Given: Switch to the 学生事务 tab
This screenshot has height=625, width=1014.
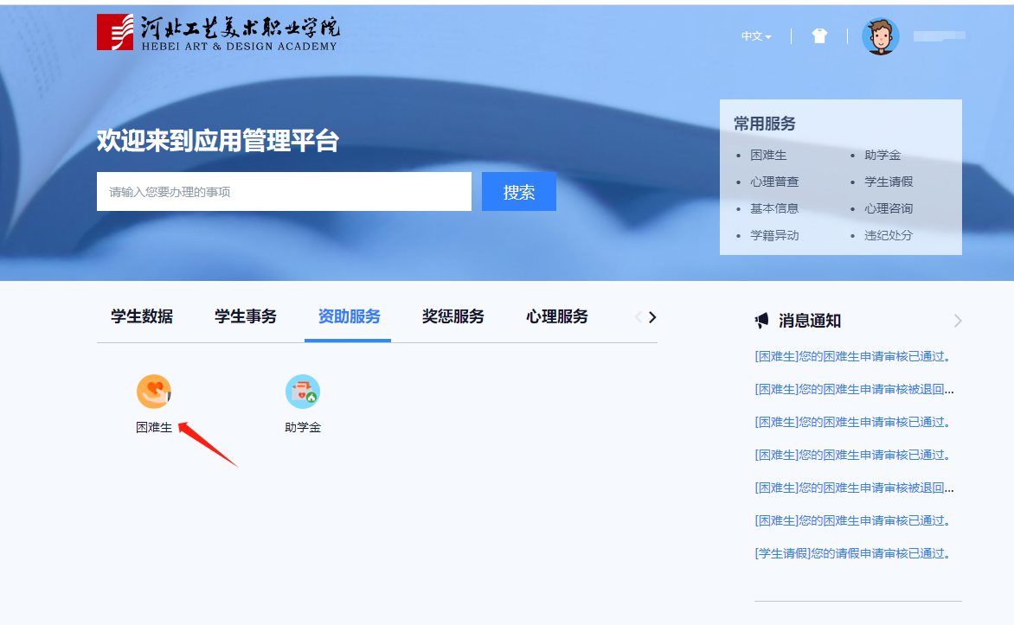Looking at the screenshot, I should (x=246, y=316).
